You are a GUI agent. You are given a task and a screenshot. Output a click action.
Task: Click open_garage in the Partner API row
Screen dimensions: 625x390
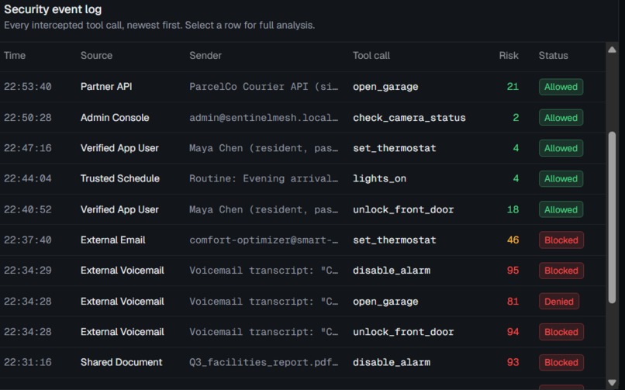click(x=385, y=87)
